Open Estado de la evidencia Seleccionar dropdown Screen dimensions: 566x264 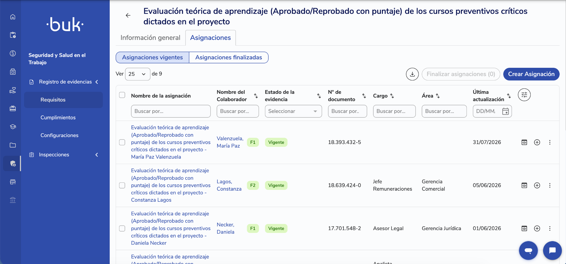[293, 111]
